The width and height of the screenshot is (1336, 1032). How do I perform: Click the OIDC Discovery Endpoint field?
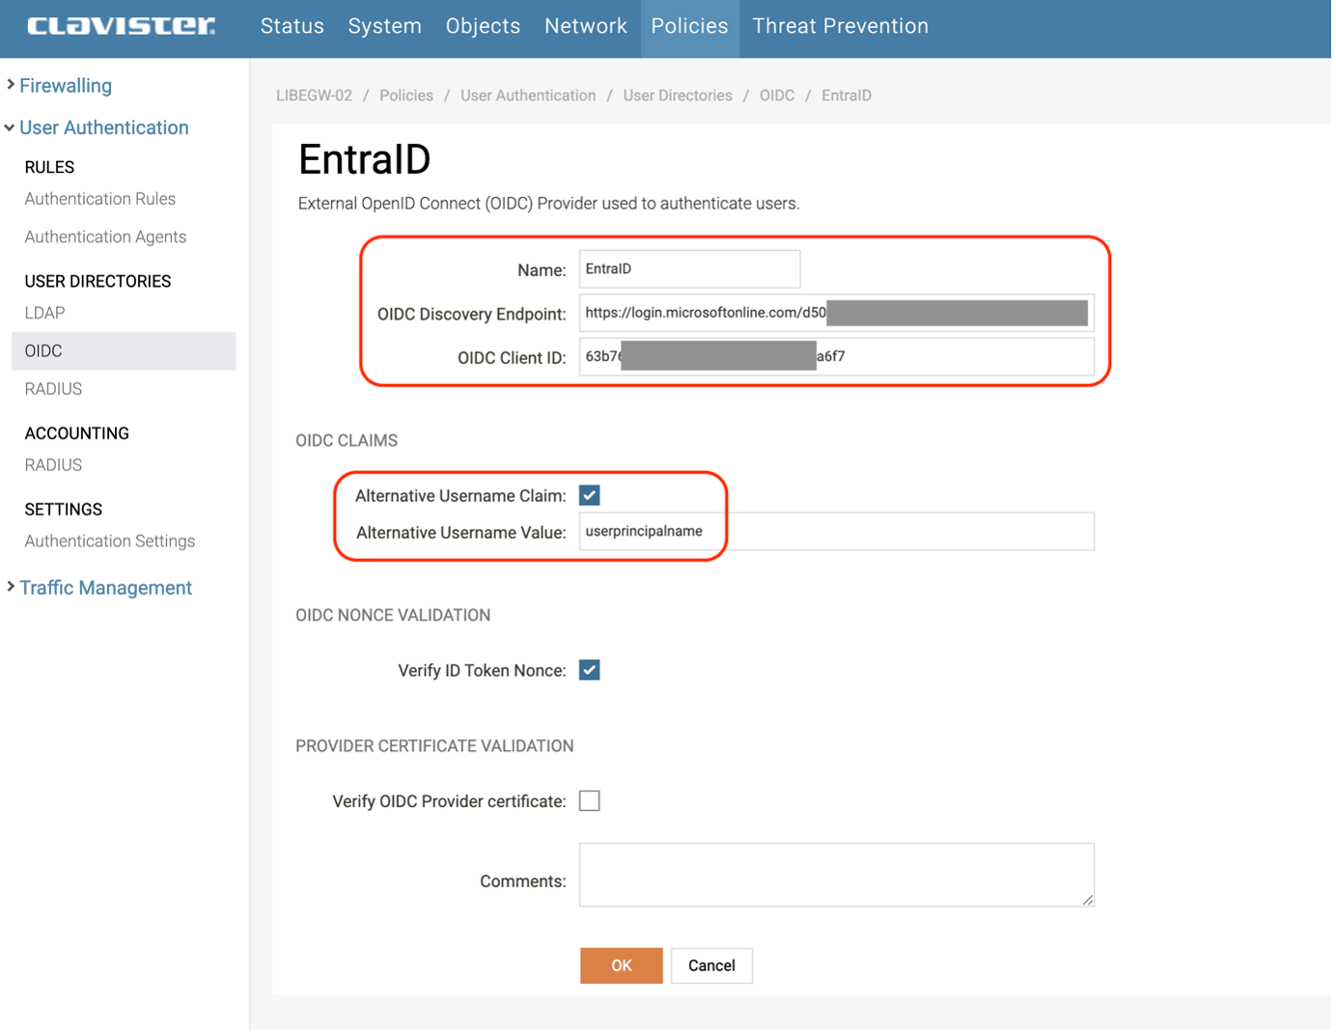(x=837, y=313)
